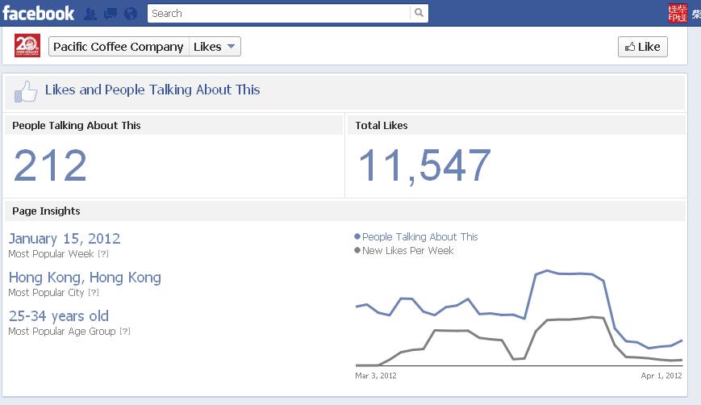The image size is (701, 405).
Task: Select People Talking About This legend label
Action: click(x=419, y=237)
